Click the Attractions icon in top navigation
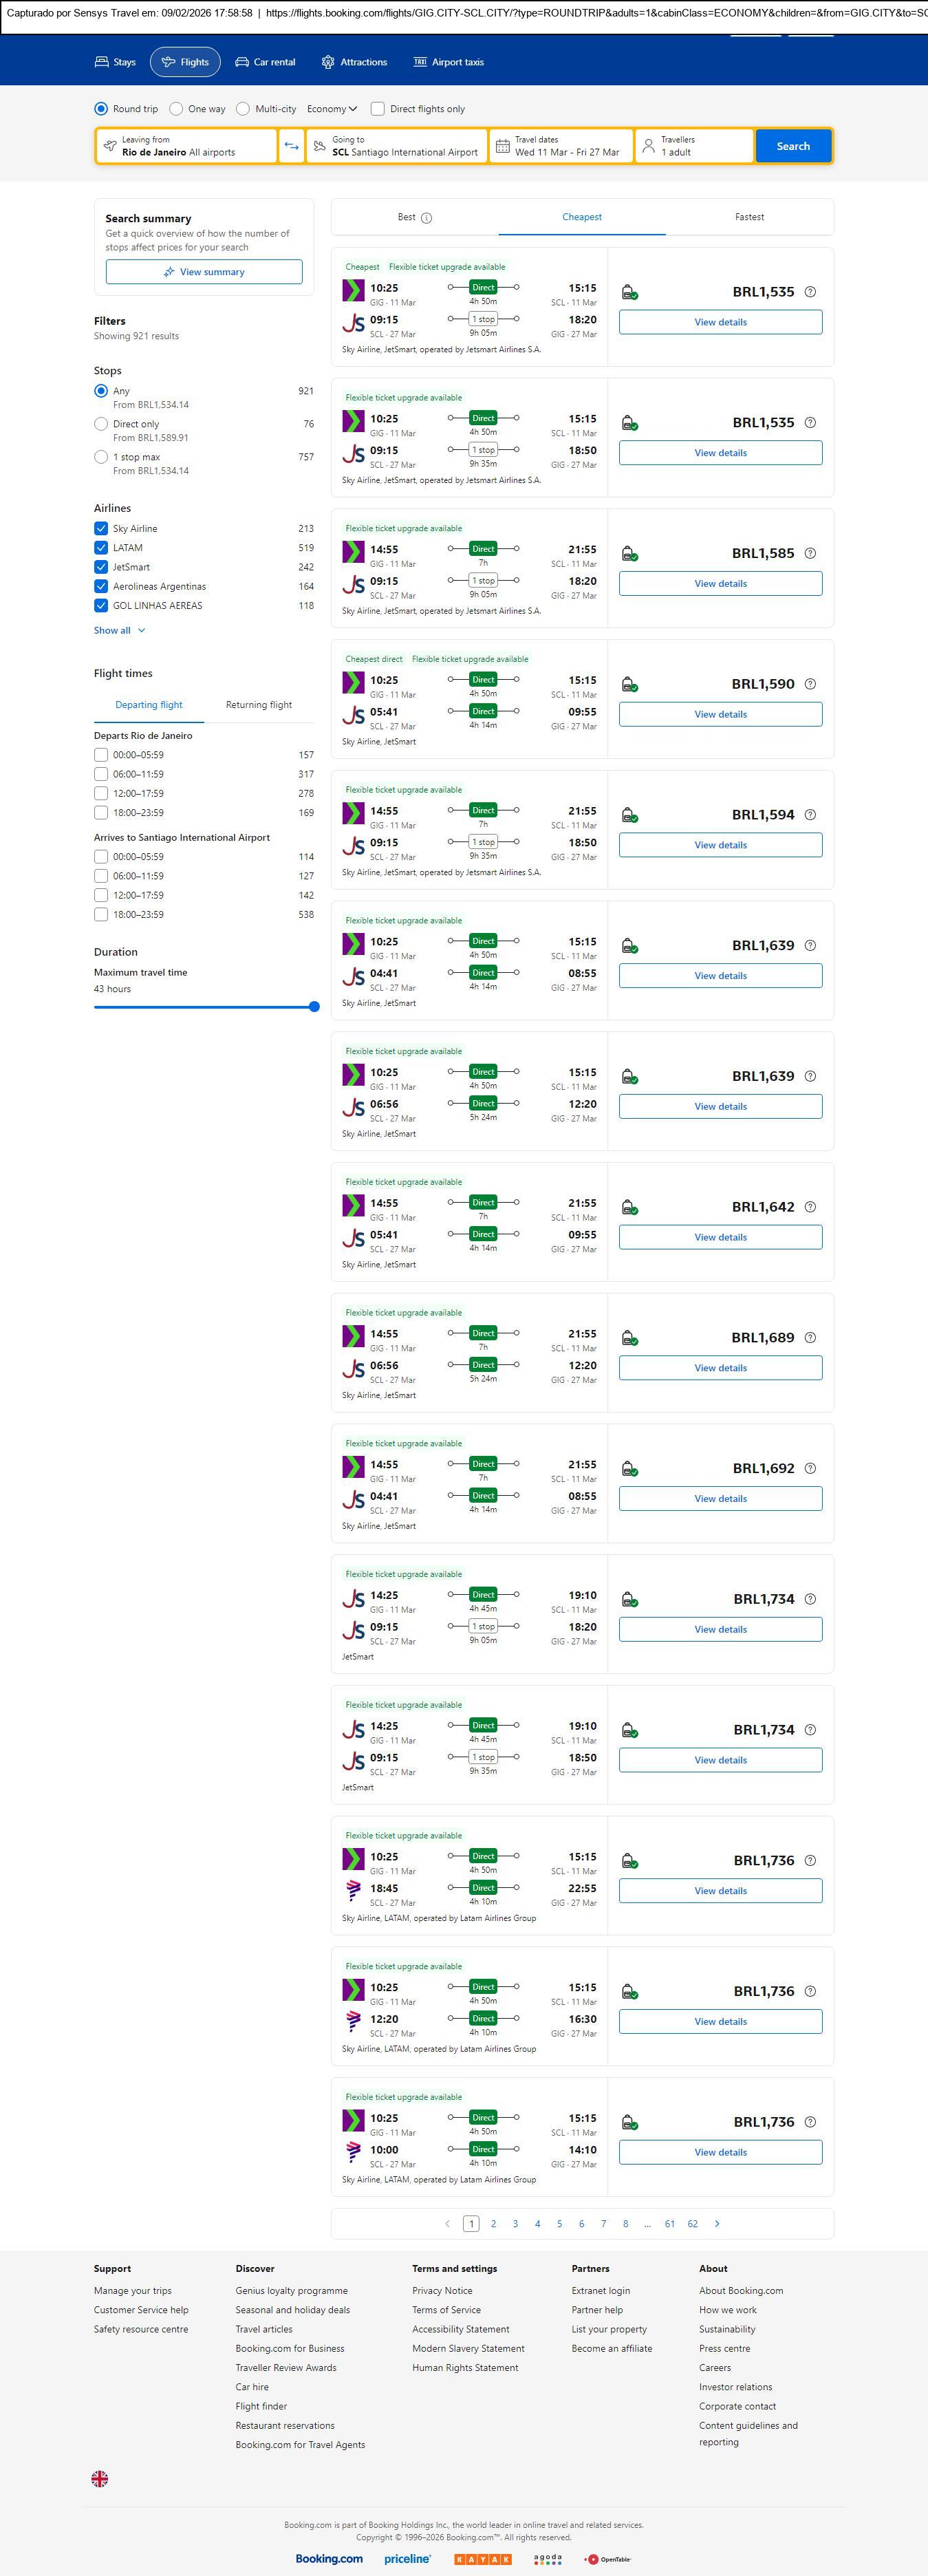Viewport: 928px width, 2576px height. coord(328,62)
